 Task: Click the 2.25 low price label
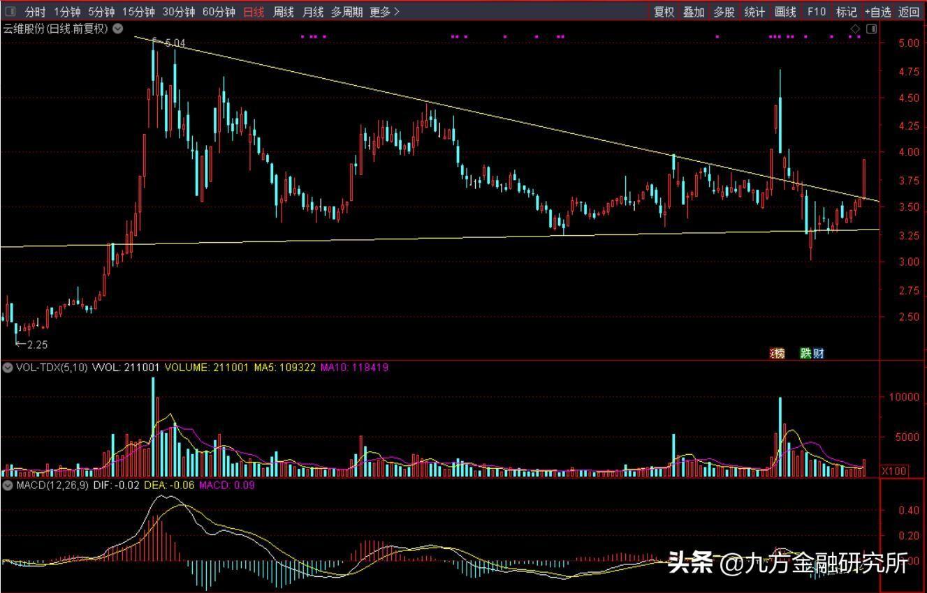(x=36, y=344)
